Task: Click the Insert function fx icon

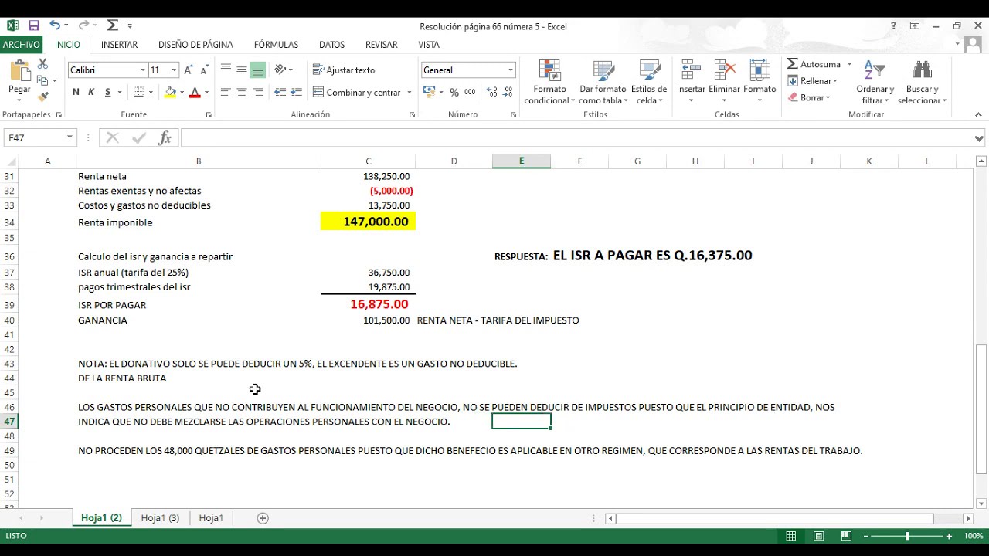Action: [x=165, y=137]
